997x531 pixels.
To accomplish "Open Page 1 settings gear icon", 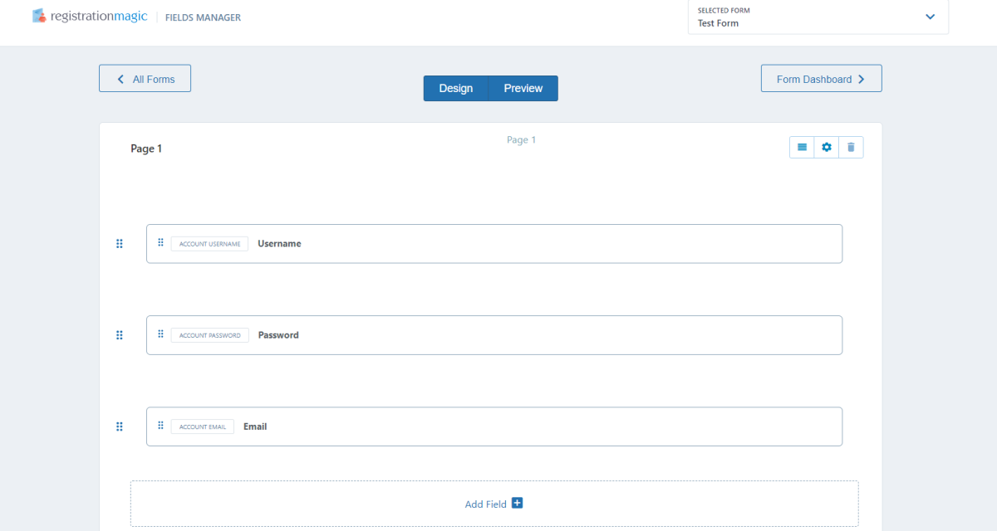I will click(826, 148).
